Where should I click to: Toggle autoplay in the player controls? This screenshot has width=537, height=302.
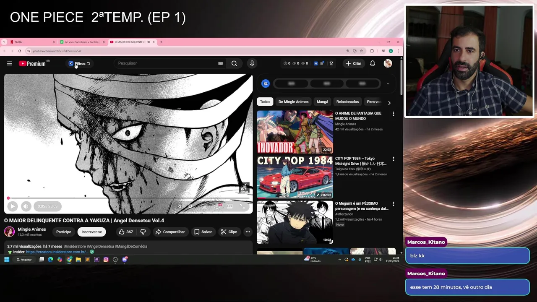pyautogui.click(x=190, y=206)
